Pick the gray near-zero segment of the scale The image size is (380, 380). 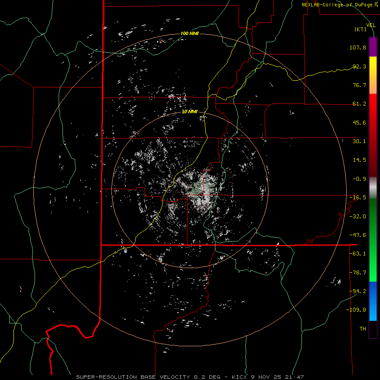click(x=373, y=188)
